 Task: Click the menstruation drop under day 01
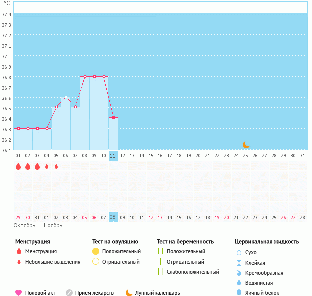click(x=18, y=166)
